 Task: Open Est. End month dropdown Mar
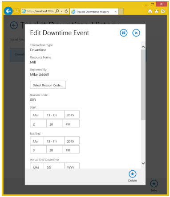(x=37, y=140)
